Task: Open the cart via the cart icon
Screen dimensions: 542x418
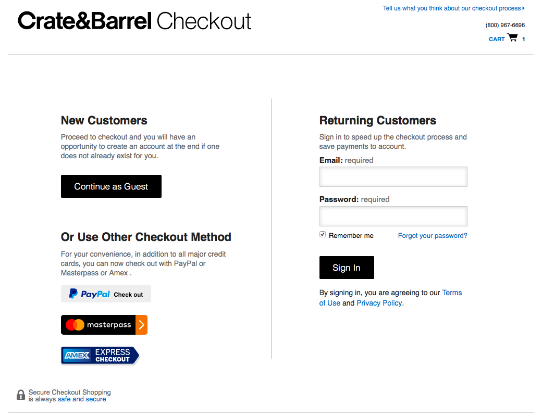Action: coord(512,37)
